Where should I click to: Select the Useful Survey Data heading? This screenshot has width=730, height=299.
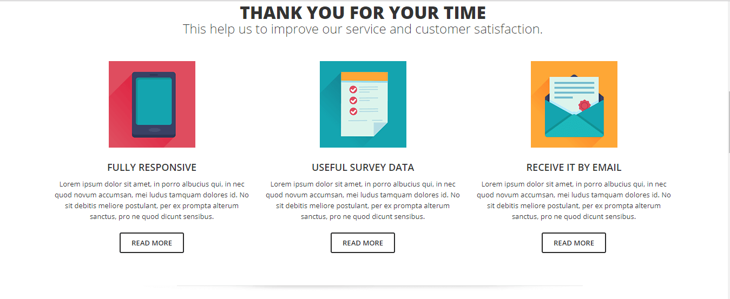pos(363,168)
